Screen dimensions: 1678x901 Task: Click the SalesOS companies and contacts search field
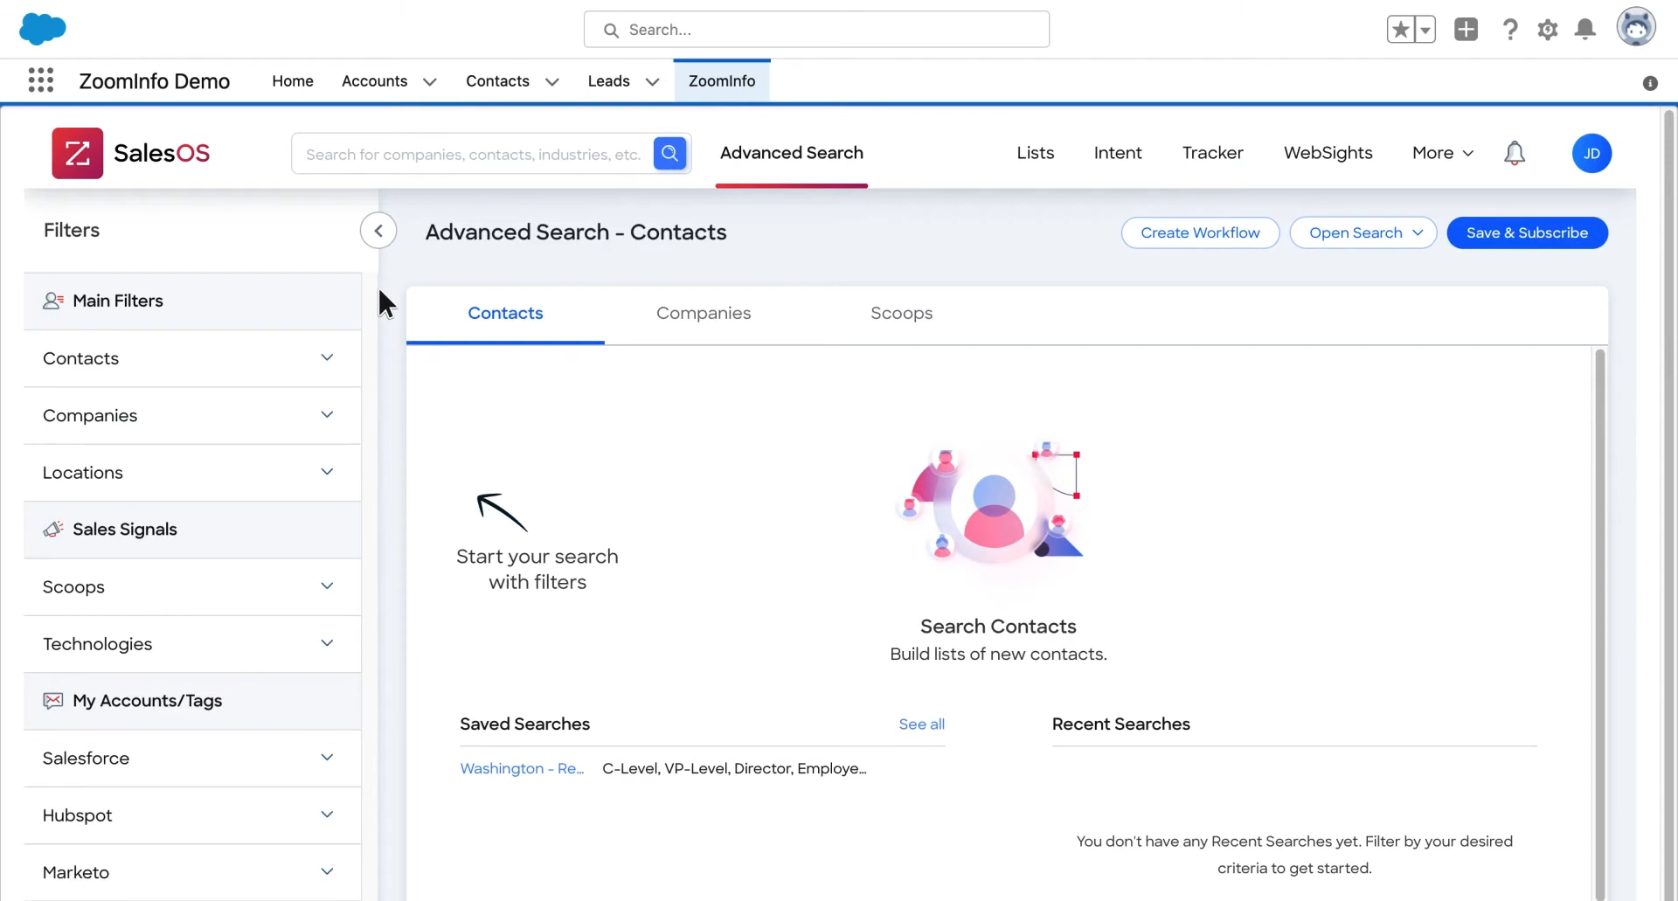473,154
